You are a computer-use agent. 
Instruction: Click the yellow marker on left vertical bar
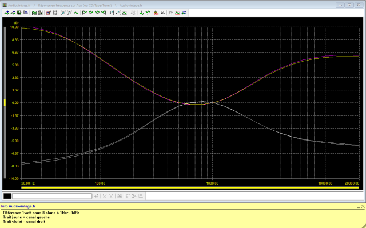pos(5,103)
